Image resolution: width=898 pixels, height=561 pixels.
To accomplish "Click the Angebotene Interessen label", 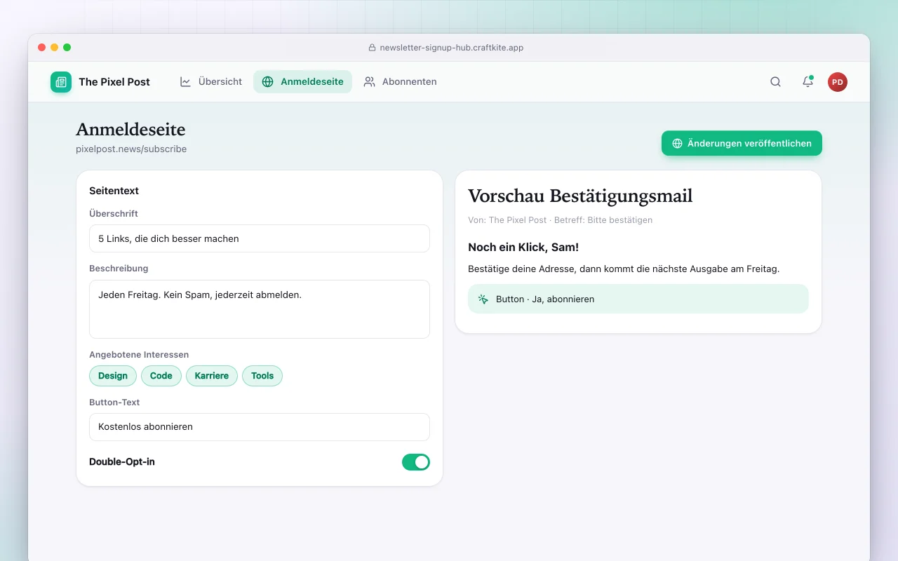I will click(139, 355).
